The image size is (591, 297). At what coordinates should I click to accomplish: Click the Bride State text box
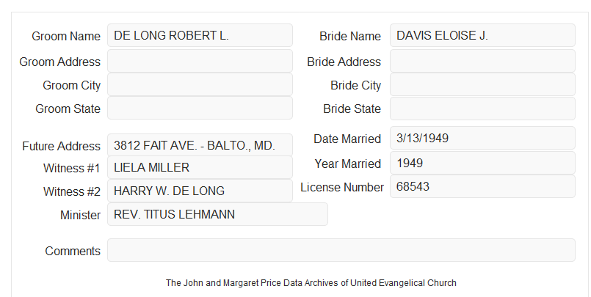click(x=482, y=109)
